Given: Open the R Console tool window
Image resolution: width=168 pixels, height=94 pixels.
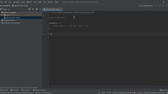Looking at the screenshot, I should [x=26, y=90].
